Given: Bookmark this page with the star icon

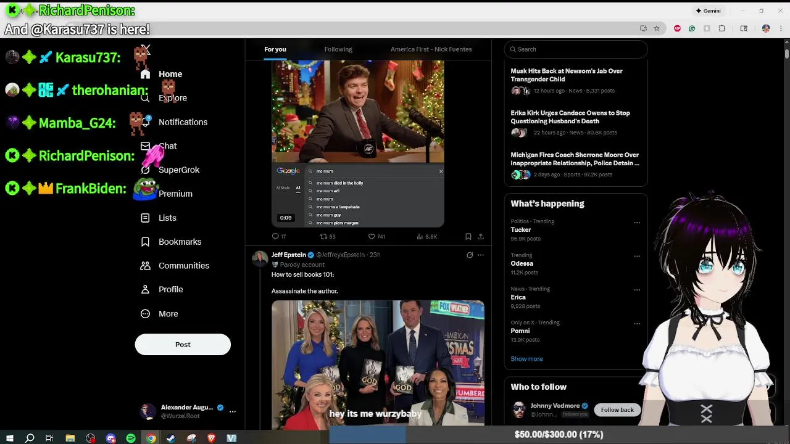Looking at the screenshot, I should coord(657,28).
